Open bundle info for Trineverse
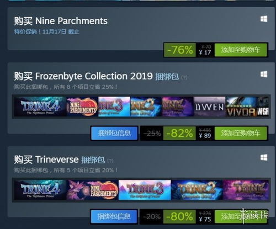This screenshot has width=276, height=229. [114, 216]
